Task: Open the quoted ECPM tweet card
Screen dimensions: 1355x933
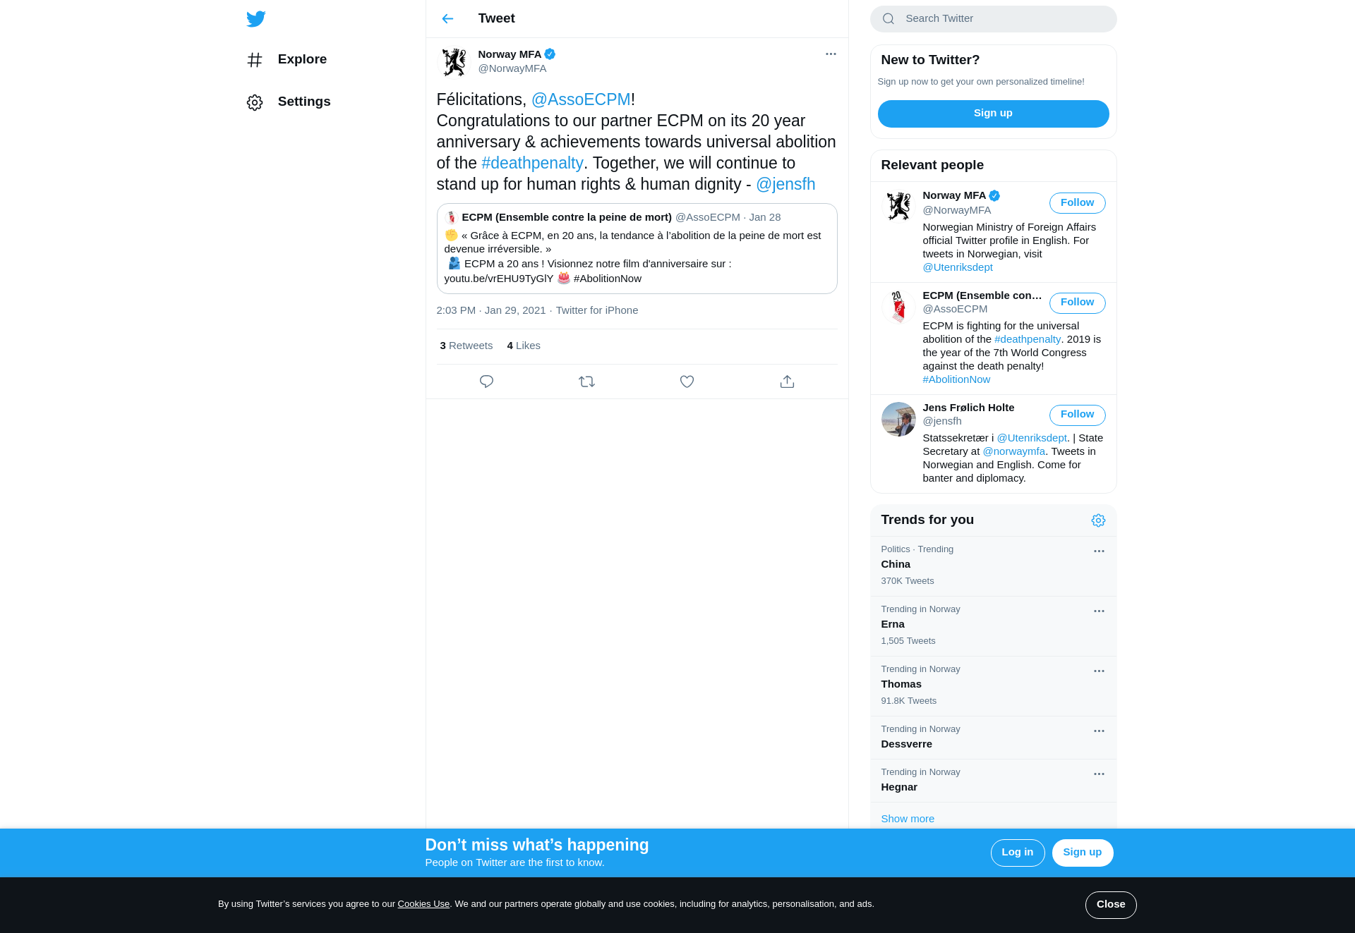Action: click(637, 248)
